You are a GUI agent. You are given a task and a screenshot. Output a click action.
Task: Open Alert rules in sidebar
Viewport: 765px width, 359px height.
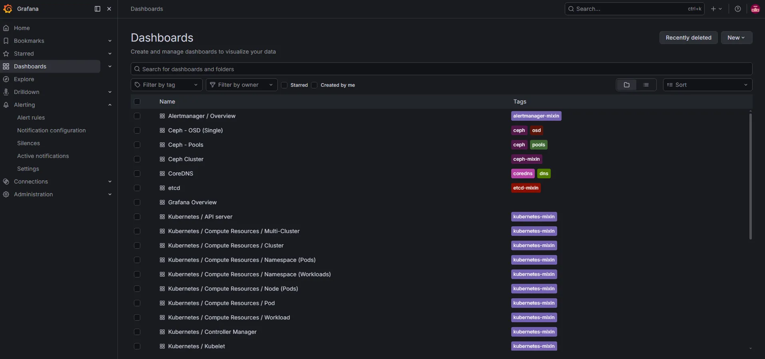point(31,118)
